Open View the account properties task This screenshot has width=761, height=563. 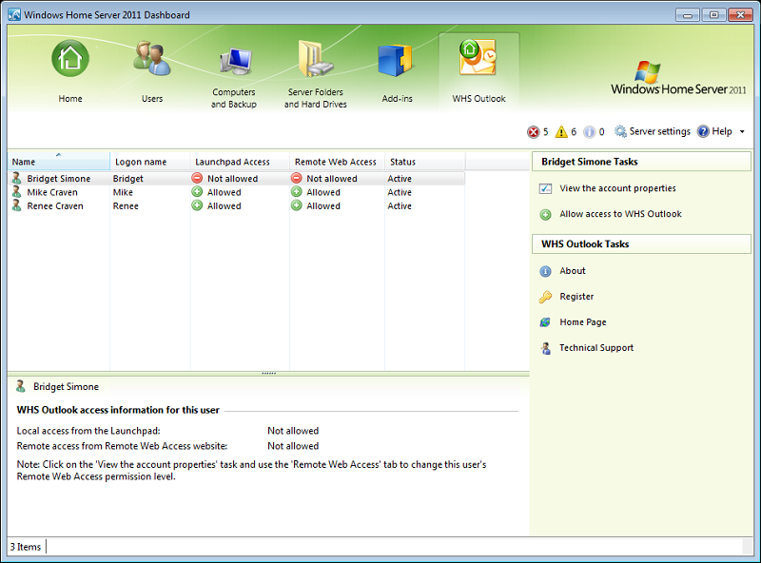pyautogui.click(x=617, y=188)
